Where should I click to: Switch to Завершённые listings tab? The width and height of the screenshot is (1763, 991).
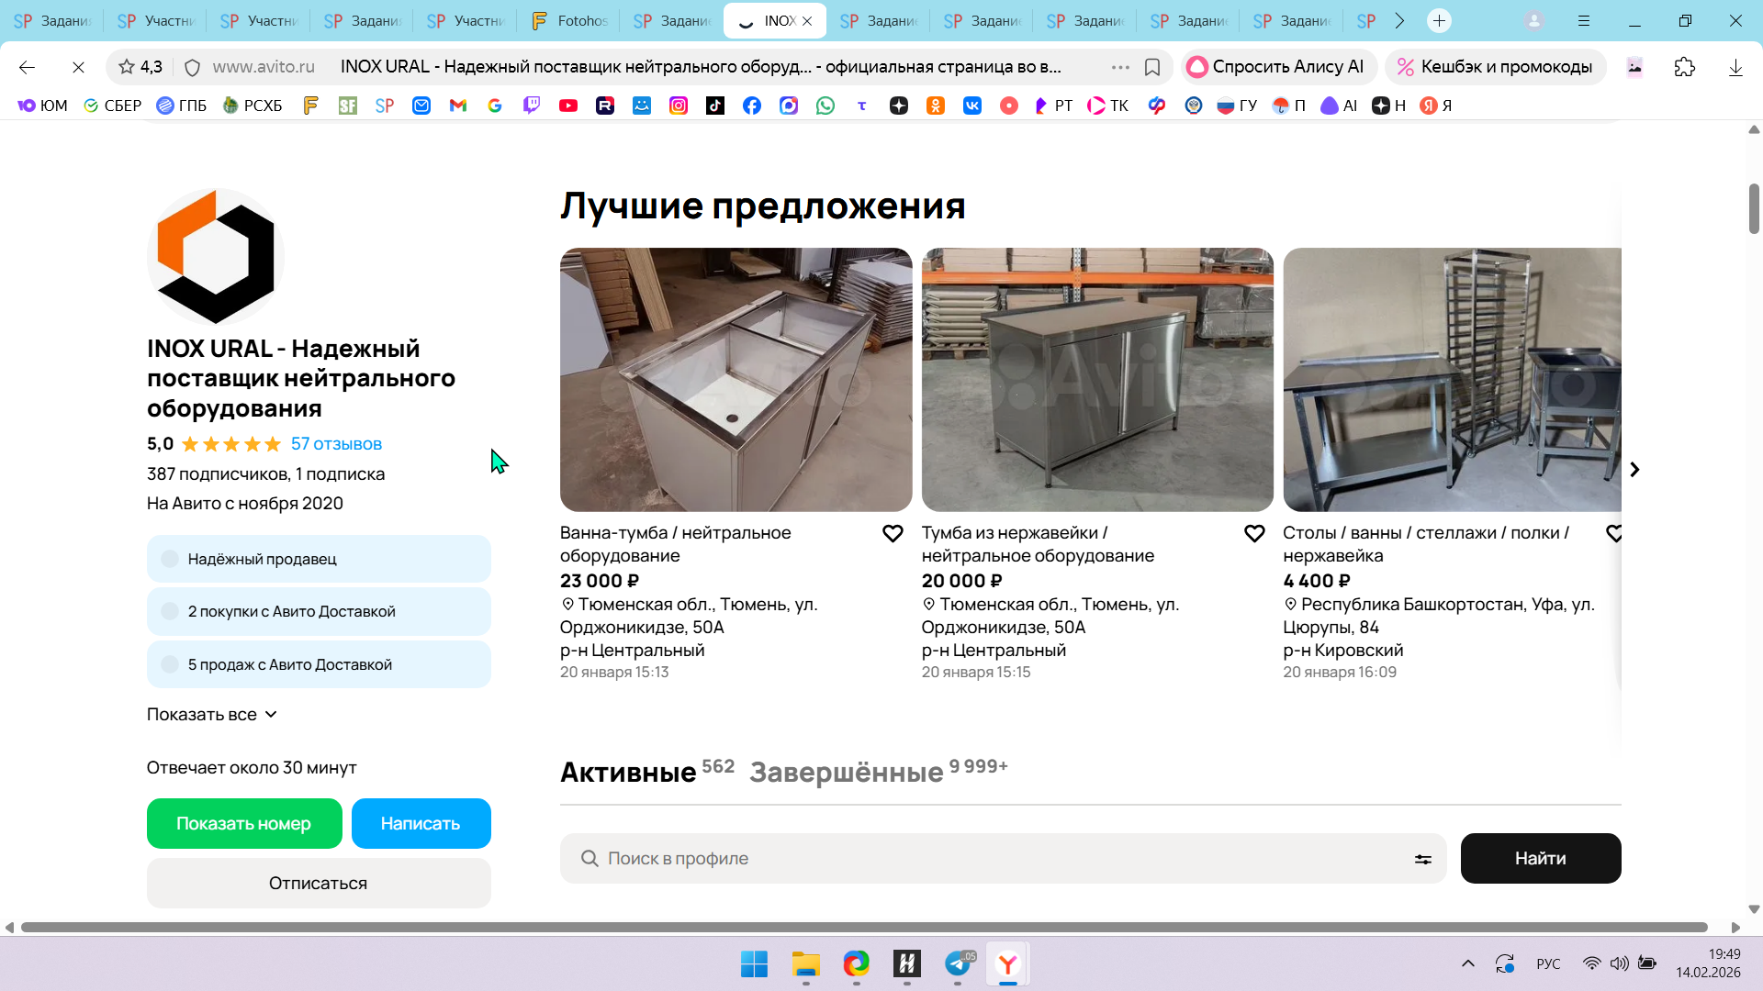click(846, 772)
